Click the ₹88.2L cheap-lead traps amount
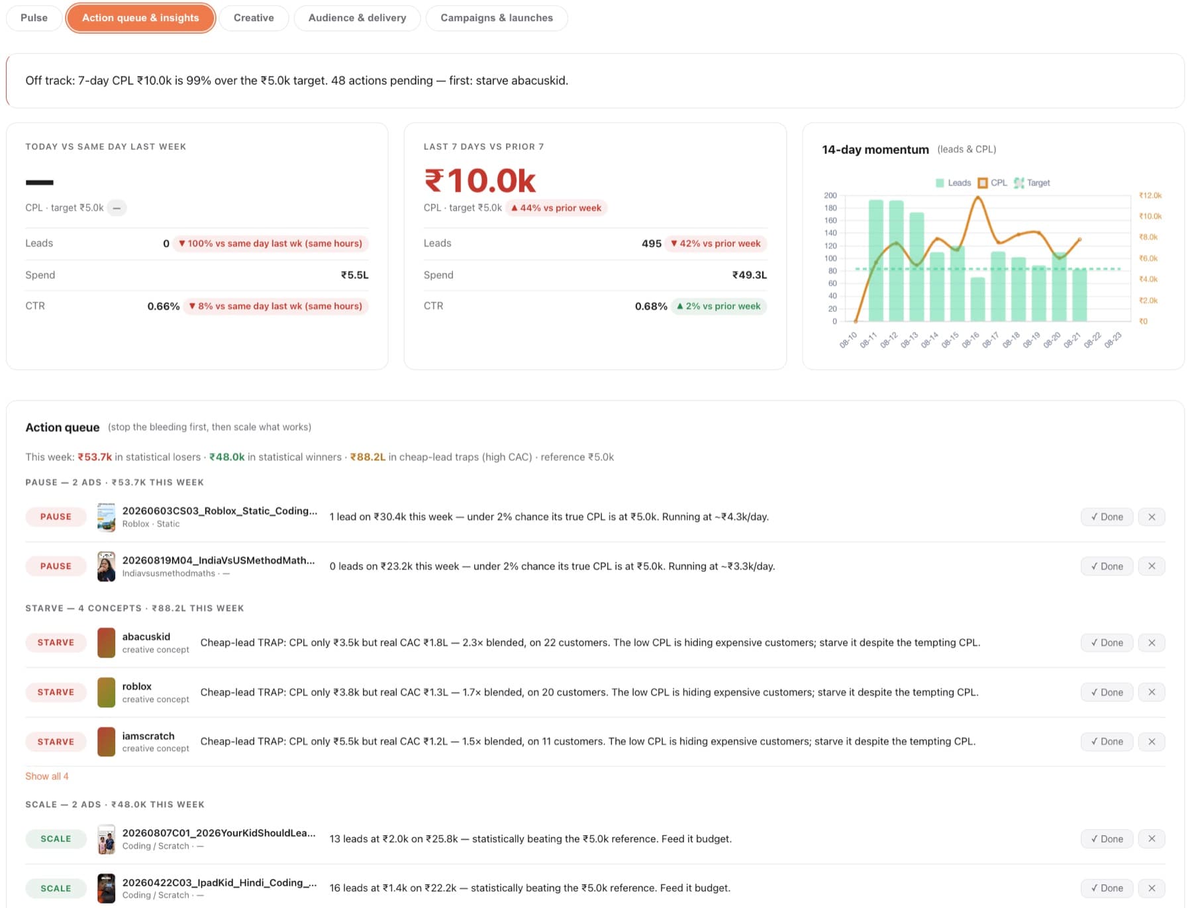The image size is (1192, 908). pyautogui.click(x=368, y=457)
